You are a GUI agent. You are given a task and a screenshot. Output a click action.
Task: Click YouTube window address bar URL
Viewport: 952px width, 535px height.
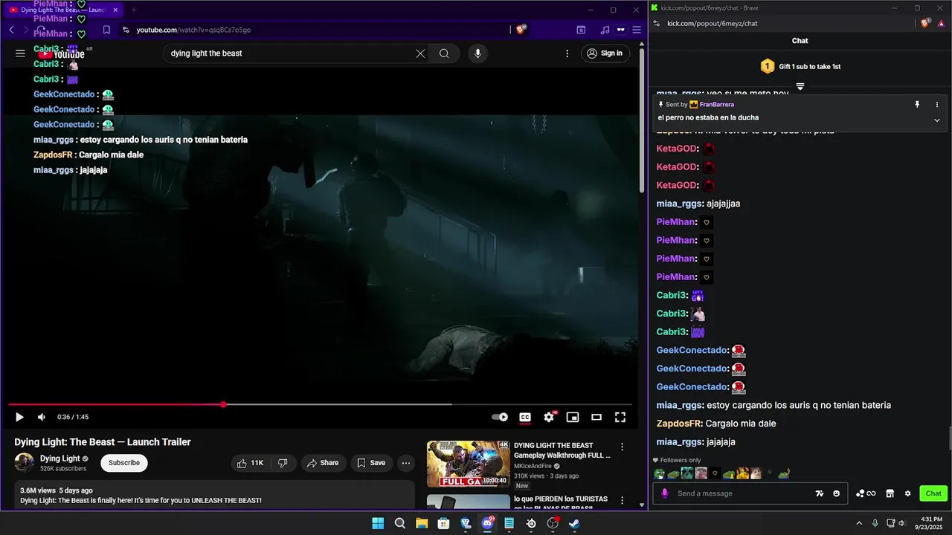coord(193,30)
